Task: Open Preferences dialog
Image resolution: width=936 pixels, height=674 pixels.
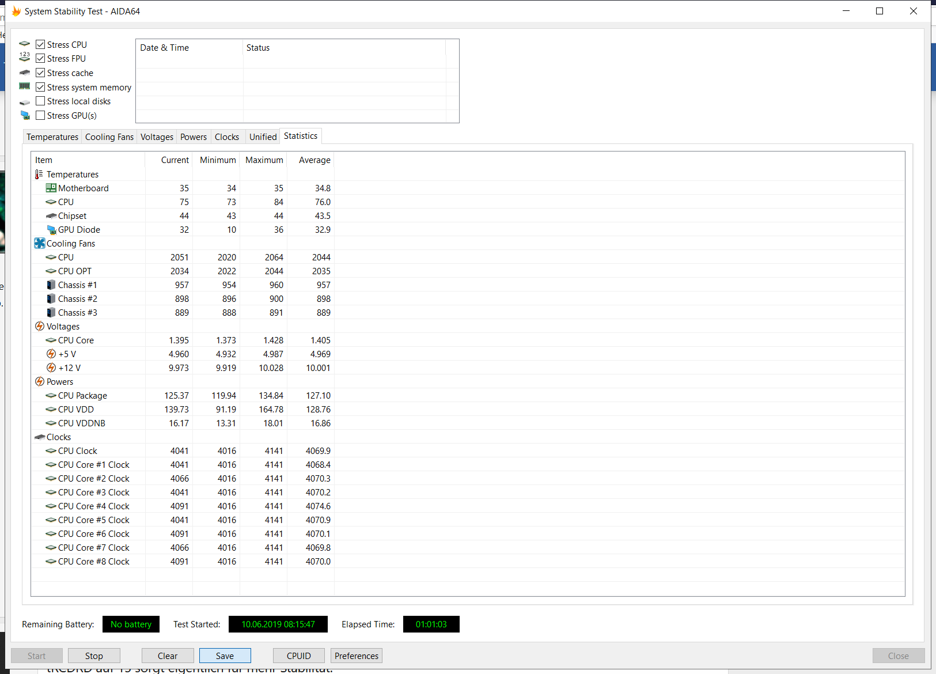Action: pos(357,656)
